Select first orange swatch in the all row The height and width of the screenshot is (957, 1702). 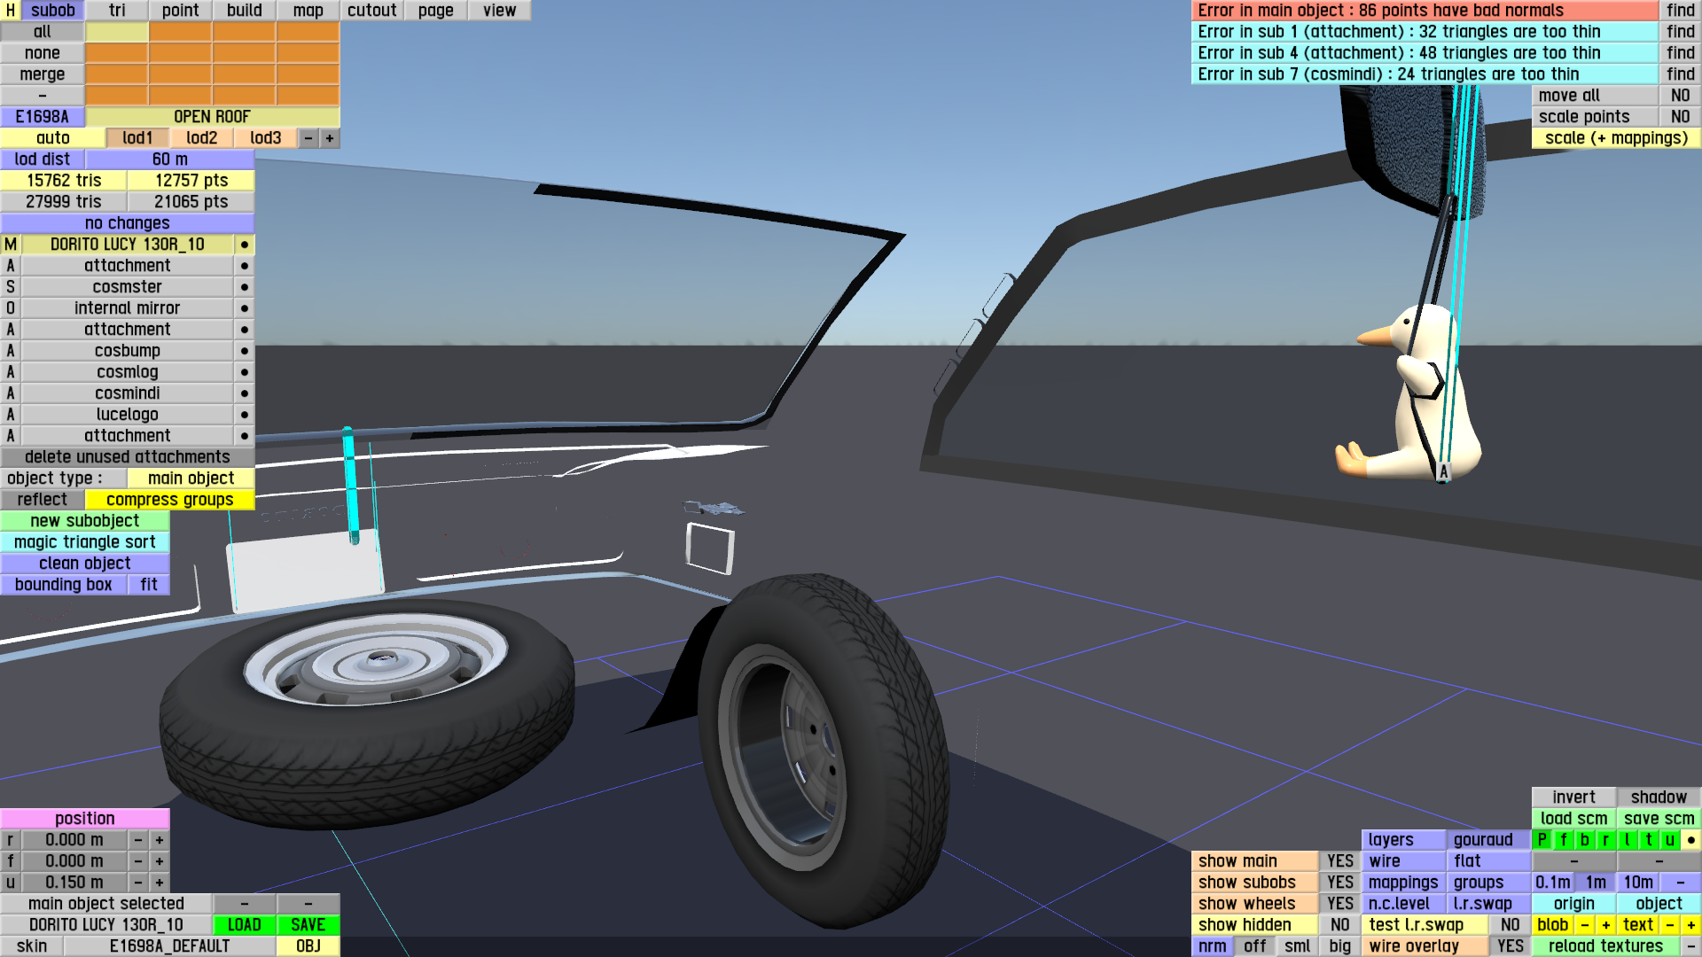180,32
